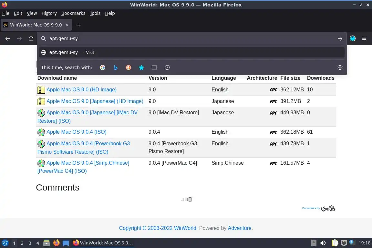Search this time with Google
Viewport: 372px width, 248px height.
point(103,67)
